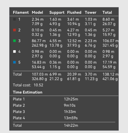
Task: Click the Plate 1 time row
Action: point(64,99)
